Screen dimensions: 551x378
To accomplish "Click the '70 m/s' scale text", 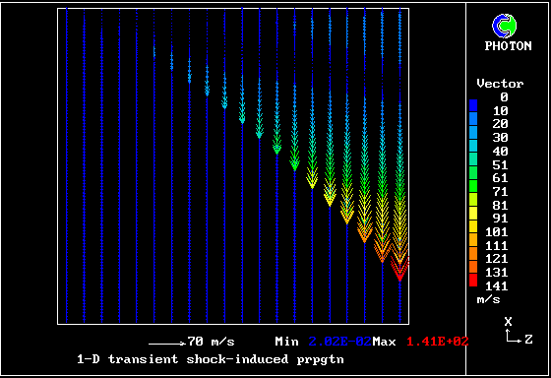I will click(x=211, y=342).
